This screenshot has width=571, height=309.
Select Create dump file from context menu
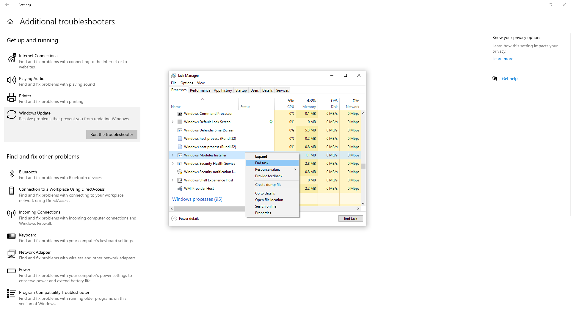(x=272, y=185)
